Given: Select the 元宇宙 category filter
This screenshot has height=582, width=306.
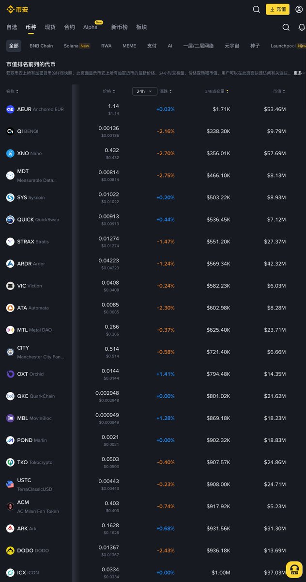Looking at the screenshot, I should tap(231, 46).
